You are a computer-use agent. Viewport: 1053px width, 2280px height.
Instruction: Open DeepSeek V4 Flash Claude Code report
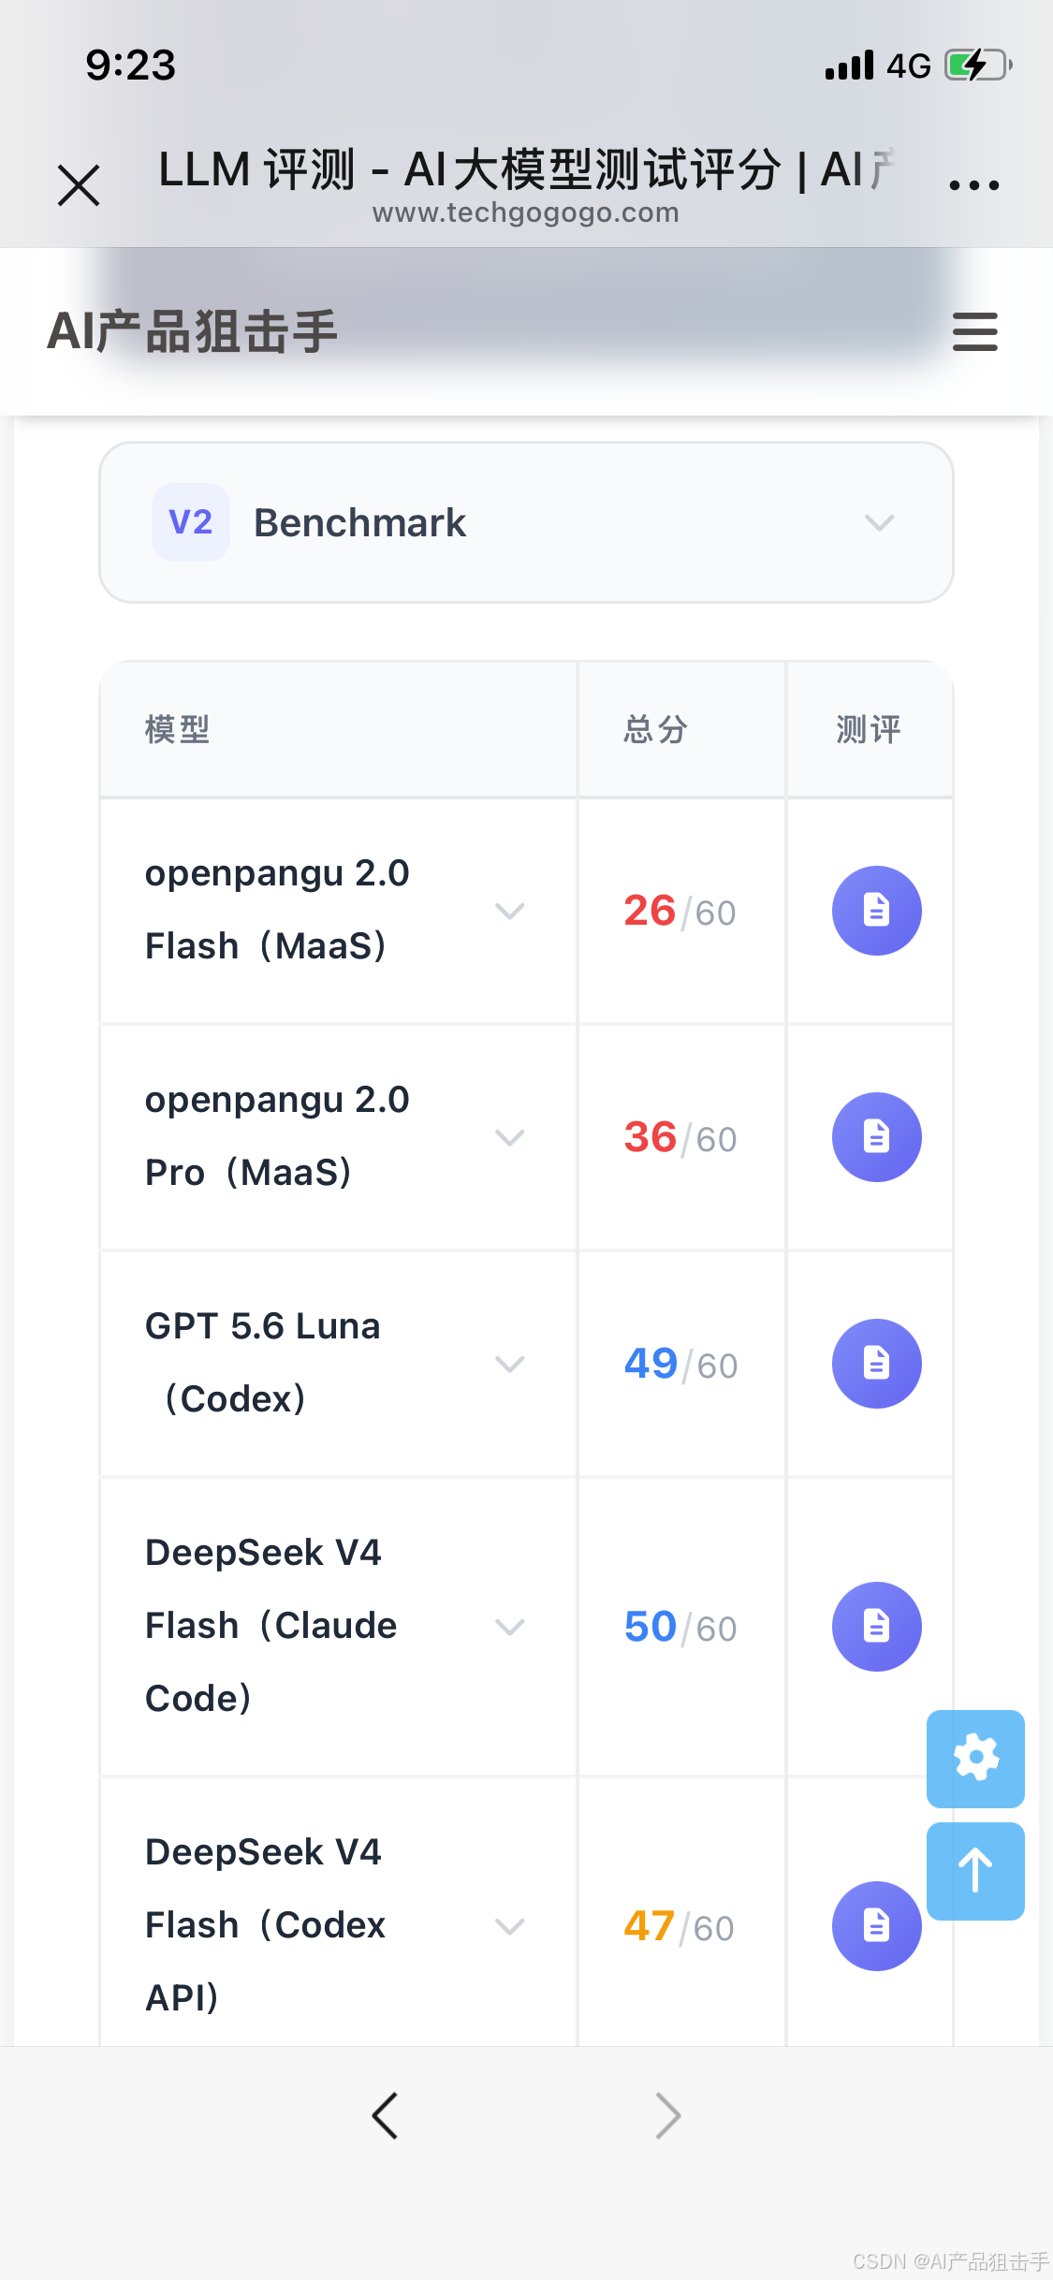tap(876, 1627)
